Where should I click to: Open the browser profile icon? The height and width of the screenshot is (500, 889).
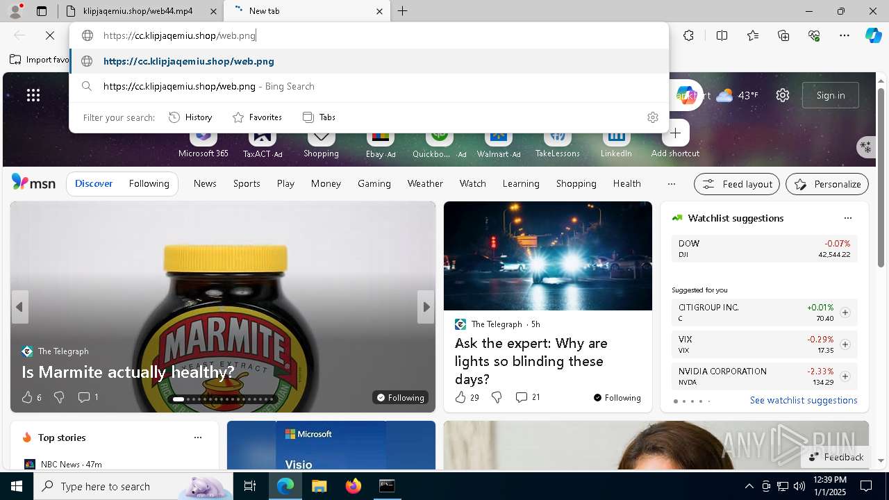click(15, 10)
